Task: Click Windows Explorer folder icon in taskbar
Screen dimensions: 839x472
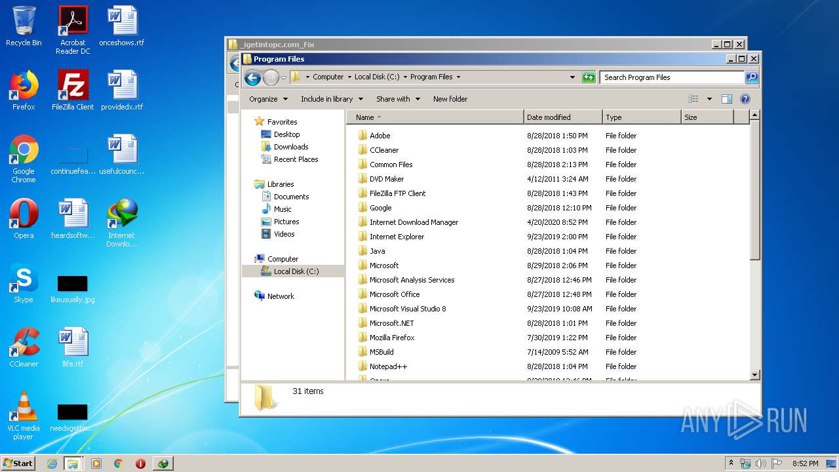Action: tap(73, 463)
